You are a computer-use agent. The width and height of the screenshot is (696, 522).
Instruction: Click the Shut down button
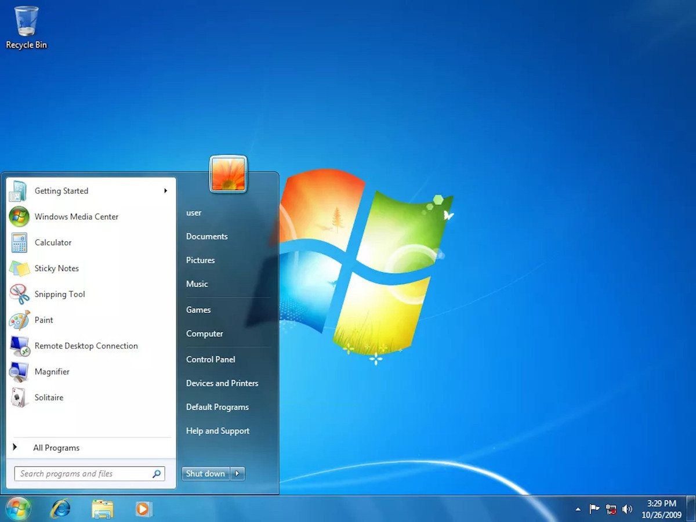click(x=205, y=473)
